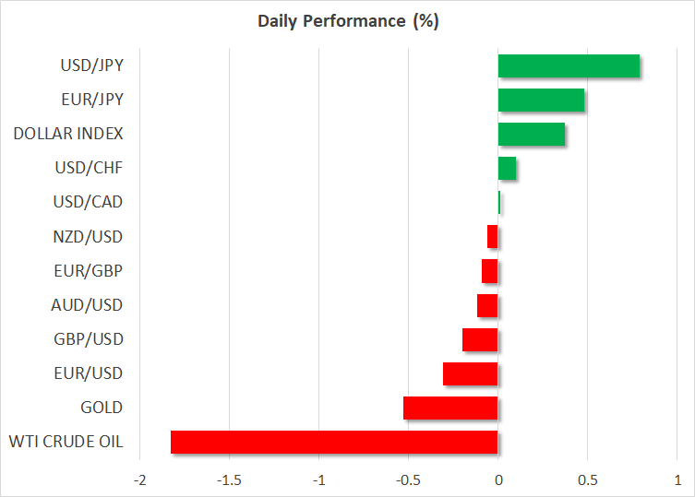Click the USD/JPY axis label
Screen dimensions: 695x497
coord(92,66)
